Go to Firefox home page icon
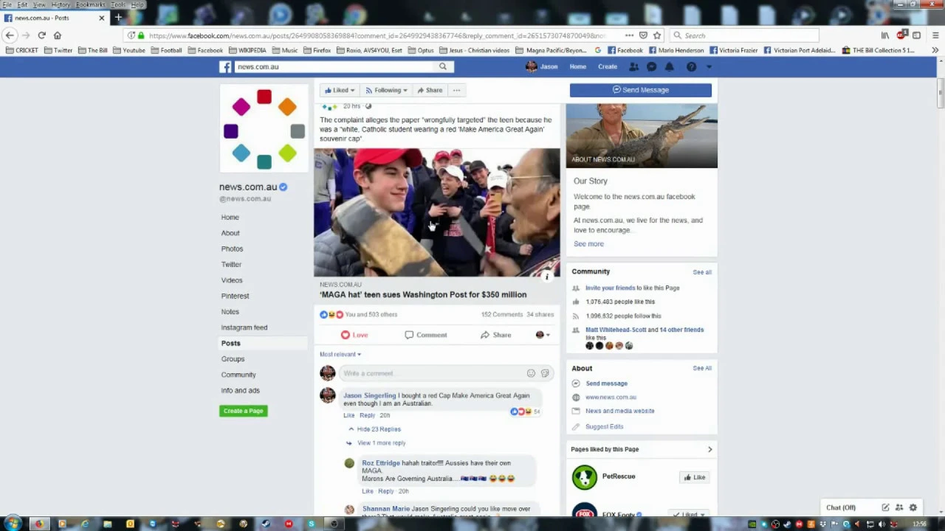Screen dimensions: 945x531 58,35
